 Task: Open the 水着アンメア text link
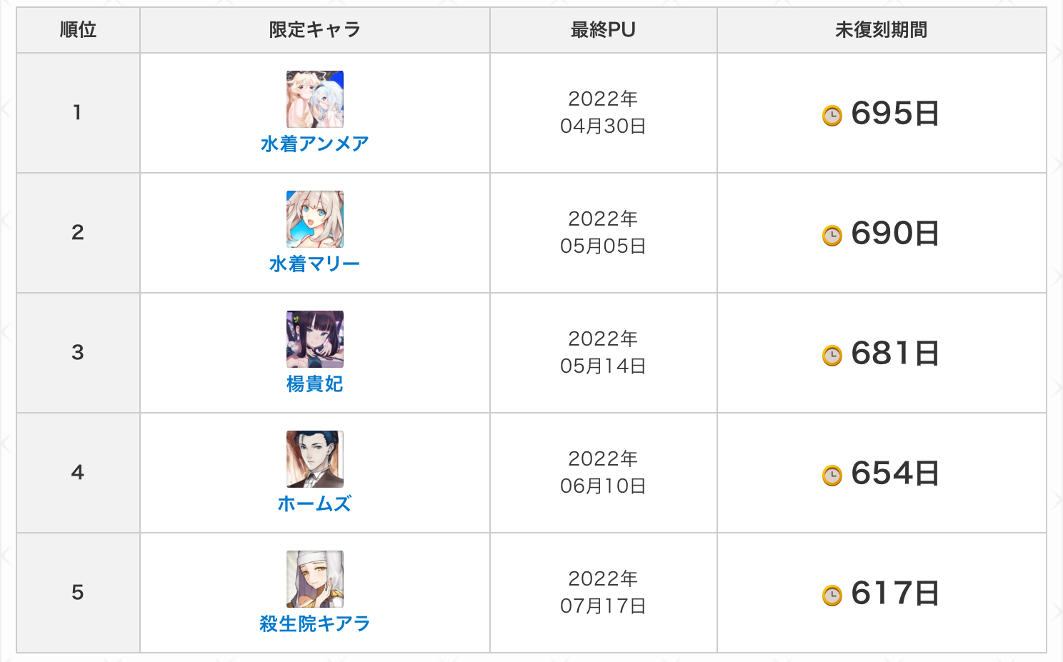315,144
